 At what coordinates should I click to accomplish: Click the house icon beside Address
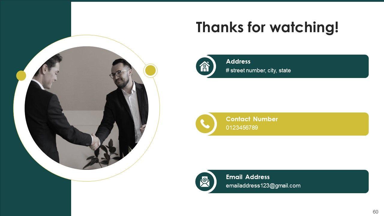pos(205,66)
